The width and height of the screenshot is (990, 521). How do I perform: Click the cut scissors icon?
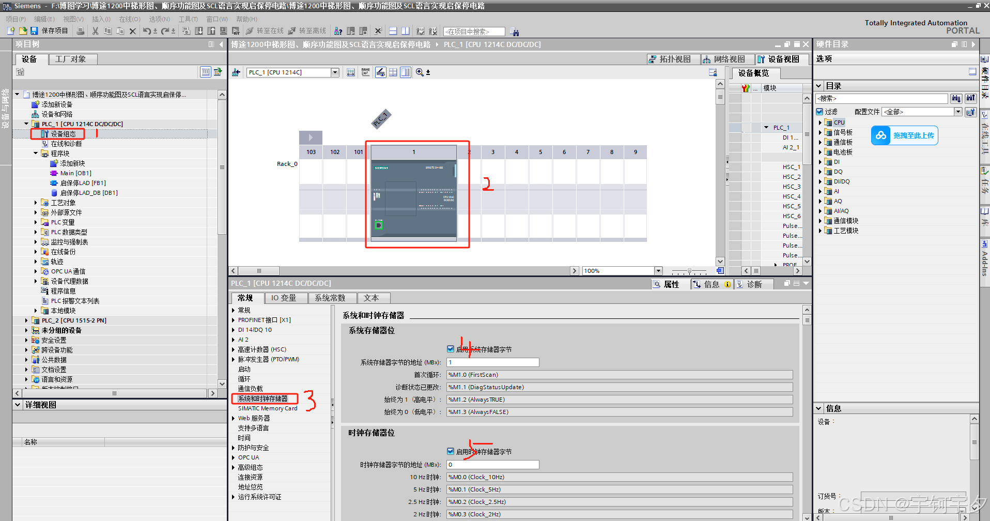pos(95,31)
